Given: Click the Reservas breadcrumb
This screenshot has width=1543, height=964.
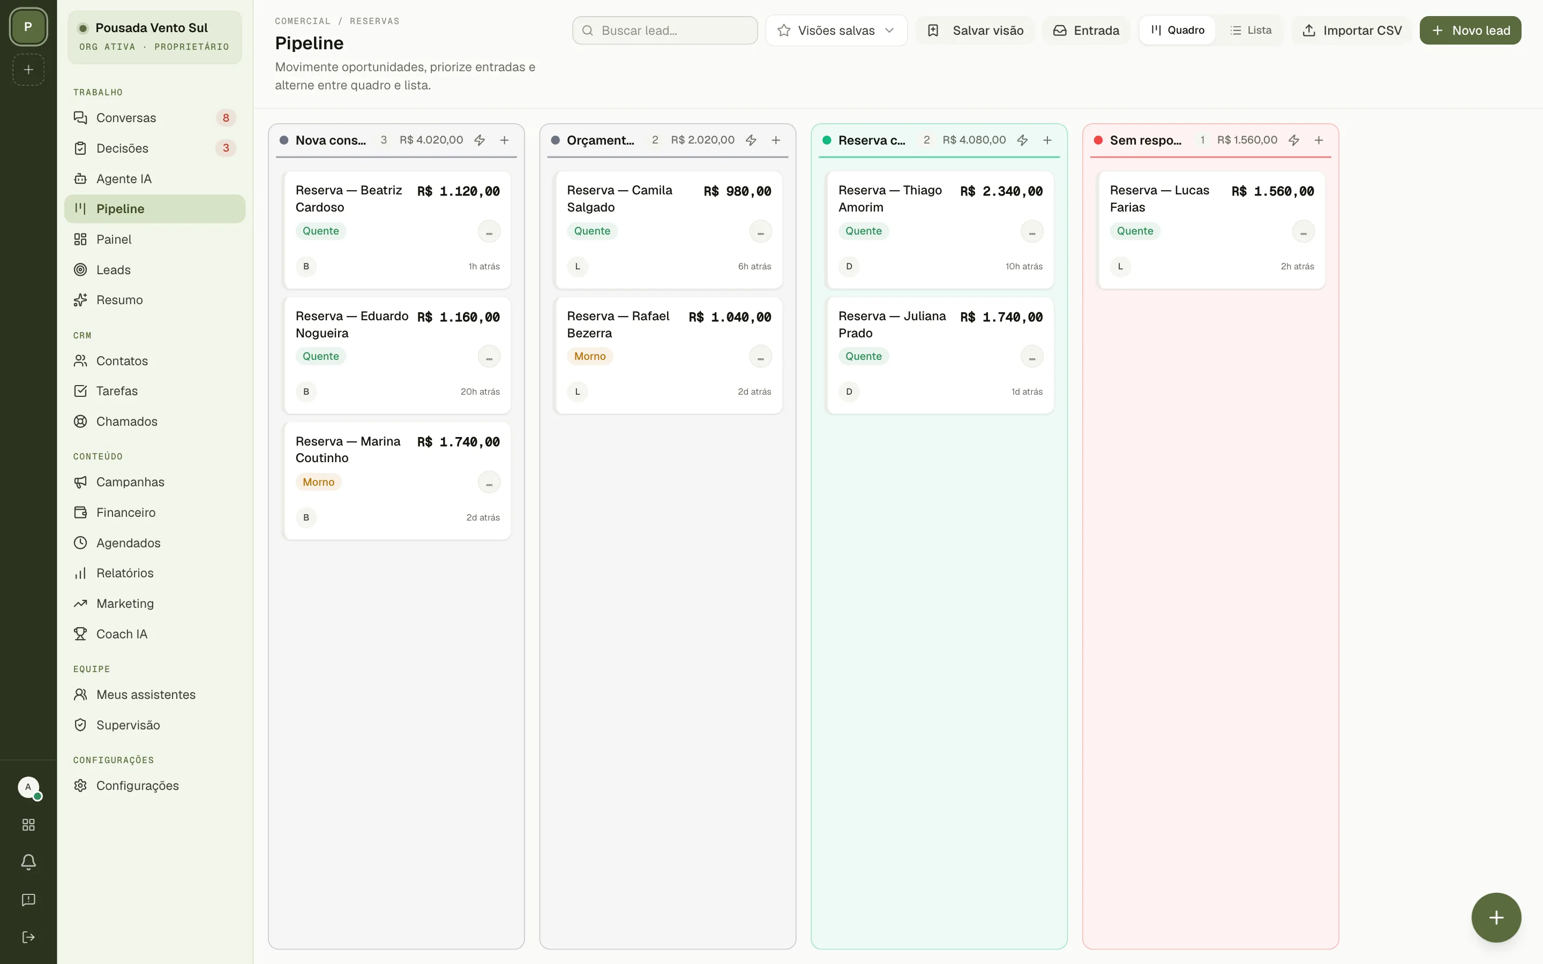Looking at the screenshot, I should [x=374, y=21].
